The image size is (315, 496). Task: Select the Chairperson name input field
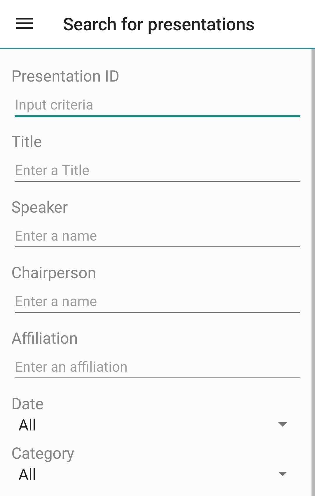157,301
